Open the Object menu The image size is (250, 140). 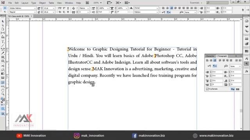[42, 3]
